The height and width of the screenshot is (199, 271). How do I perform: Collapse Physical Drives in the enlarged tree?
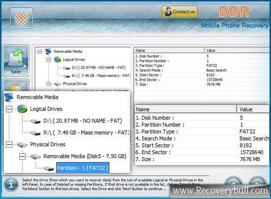tap(9, 145)
